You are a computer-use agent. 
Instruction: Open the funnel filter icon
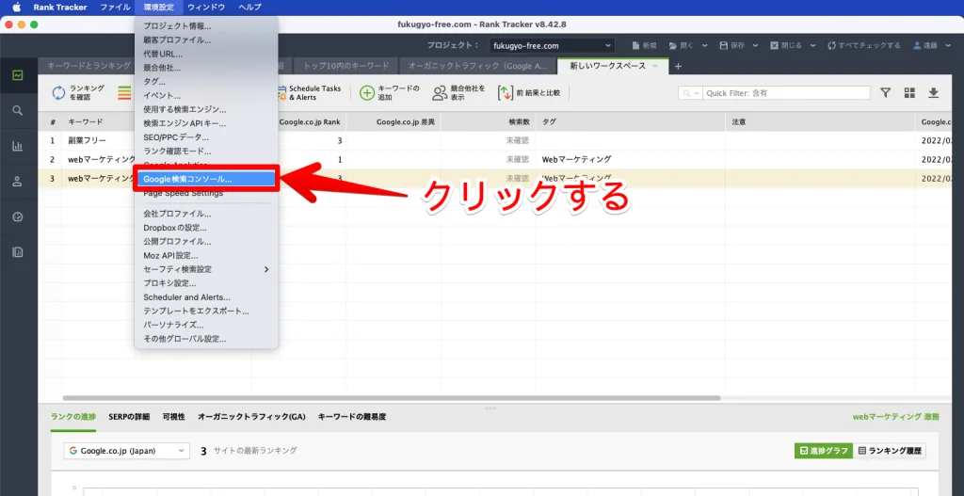885,93
